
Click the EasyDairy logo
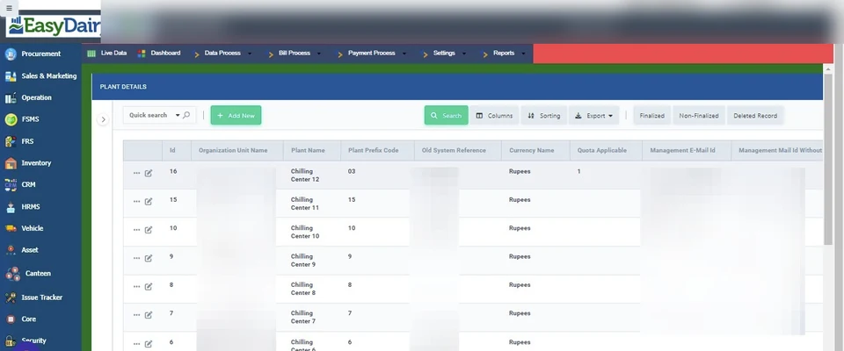click(x=53, y=25)
